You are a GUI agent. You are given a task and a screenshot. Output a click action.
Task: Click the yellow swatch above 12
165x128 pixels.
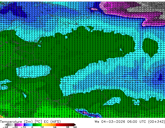click(42, 125)
